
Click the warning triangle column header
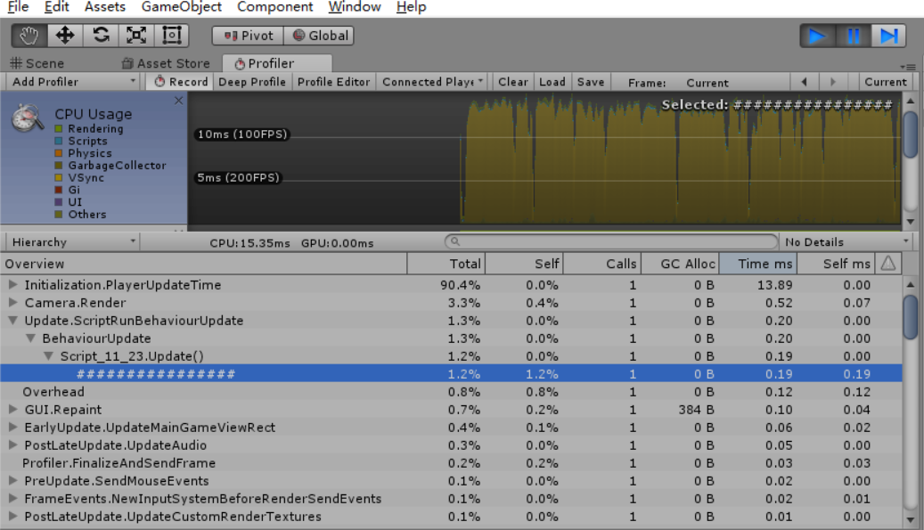pos(888,264)
